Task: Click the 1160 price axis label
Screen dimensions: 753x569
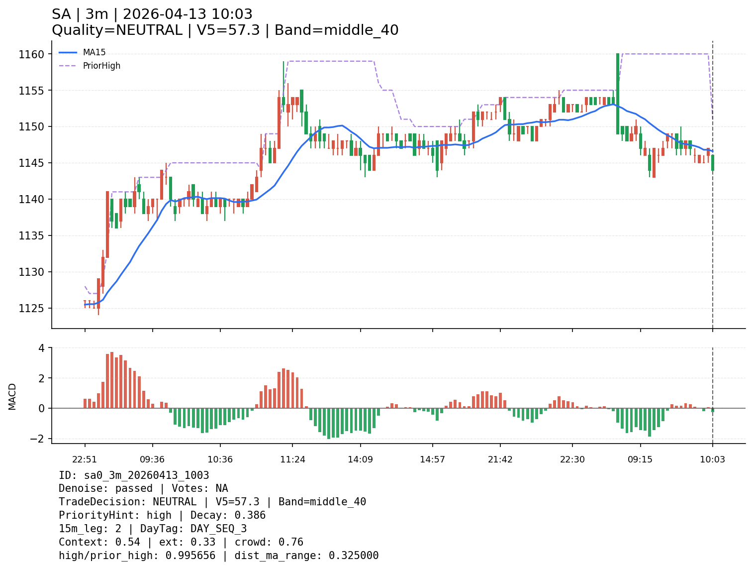Action: [x=31, y=54]
